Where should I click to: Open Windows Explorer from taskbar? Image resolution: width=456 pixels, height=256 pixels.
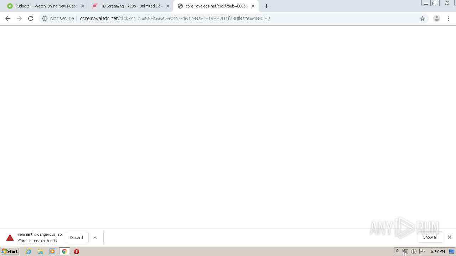pyautogui.click(x=40, y=251)
